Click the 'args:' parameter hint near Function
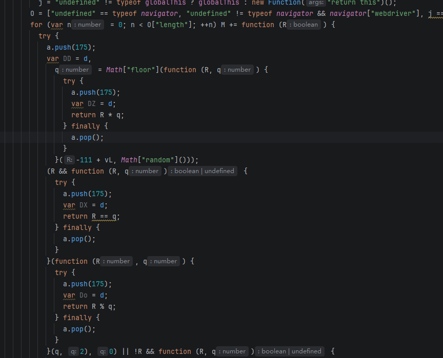The image size is (443, 358). point(316,3)
